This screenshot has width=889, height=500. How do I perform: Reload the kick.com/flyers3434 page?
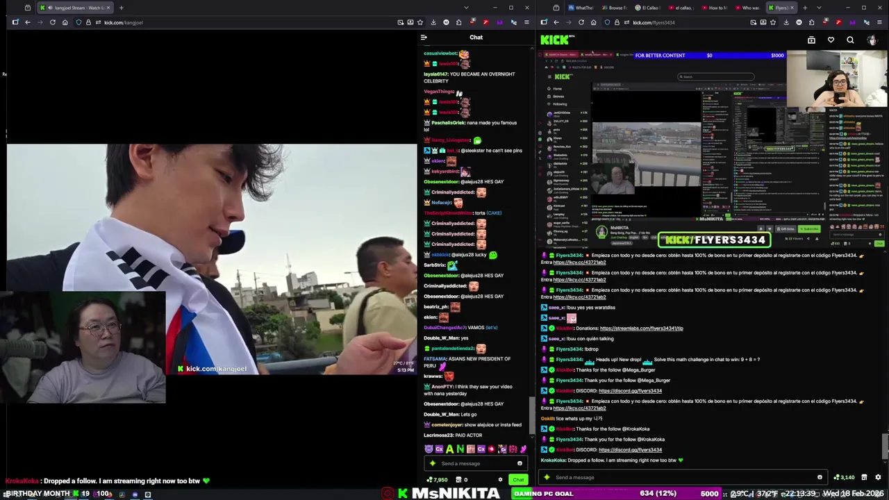(x=581, y=22)
